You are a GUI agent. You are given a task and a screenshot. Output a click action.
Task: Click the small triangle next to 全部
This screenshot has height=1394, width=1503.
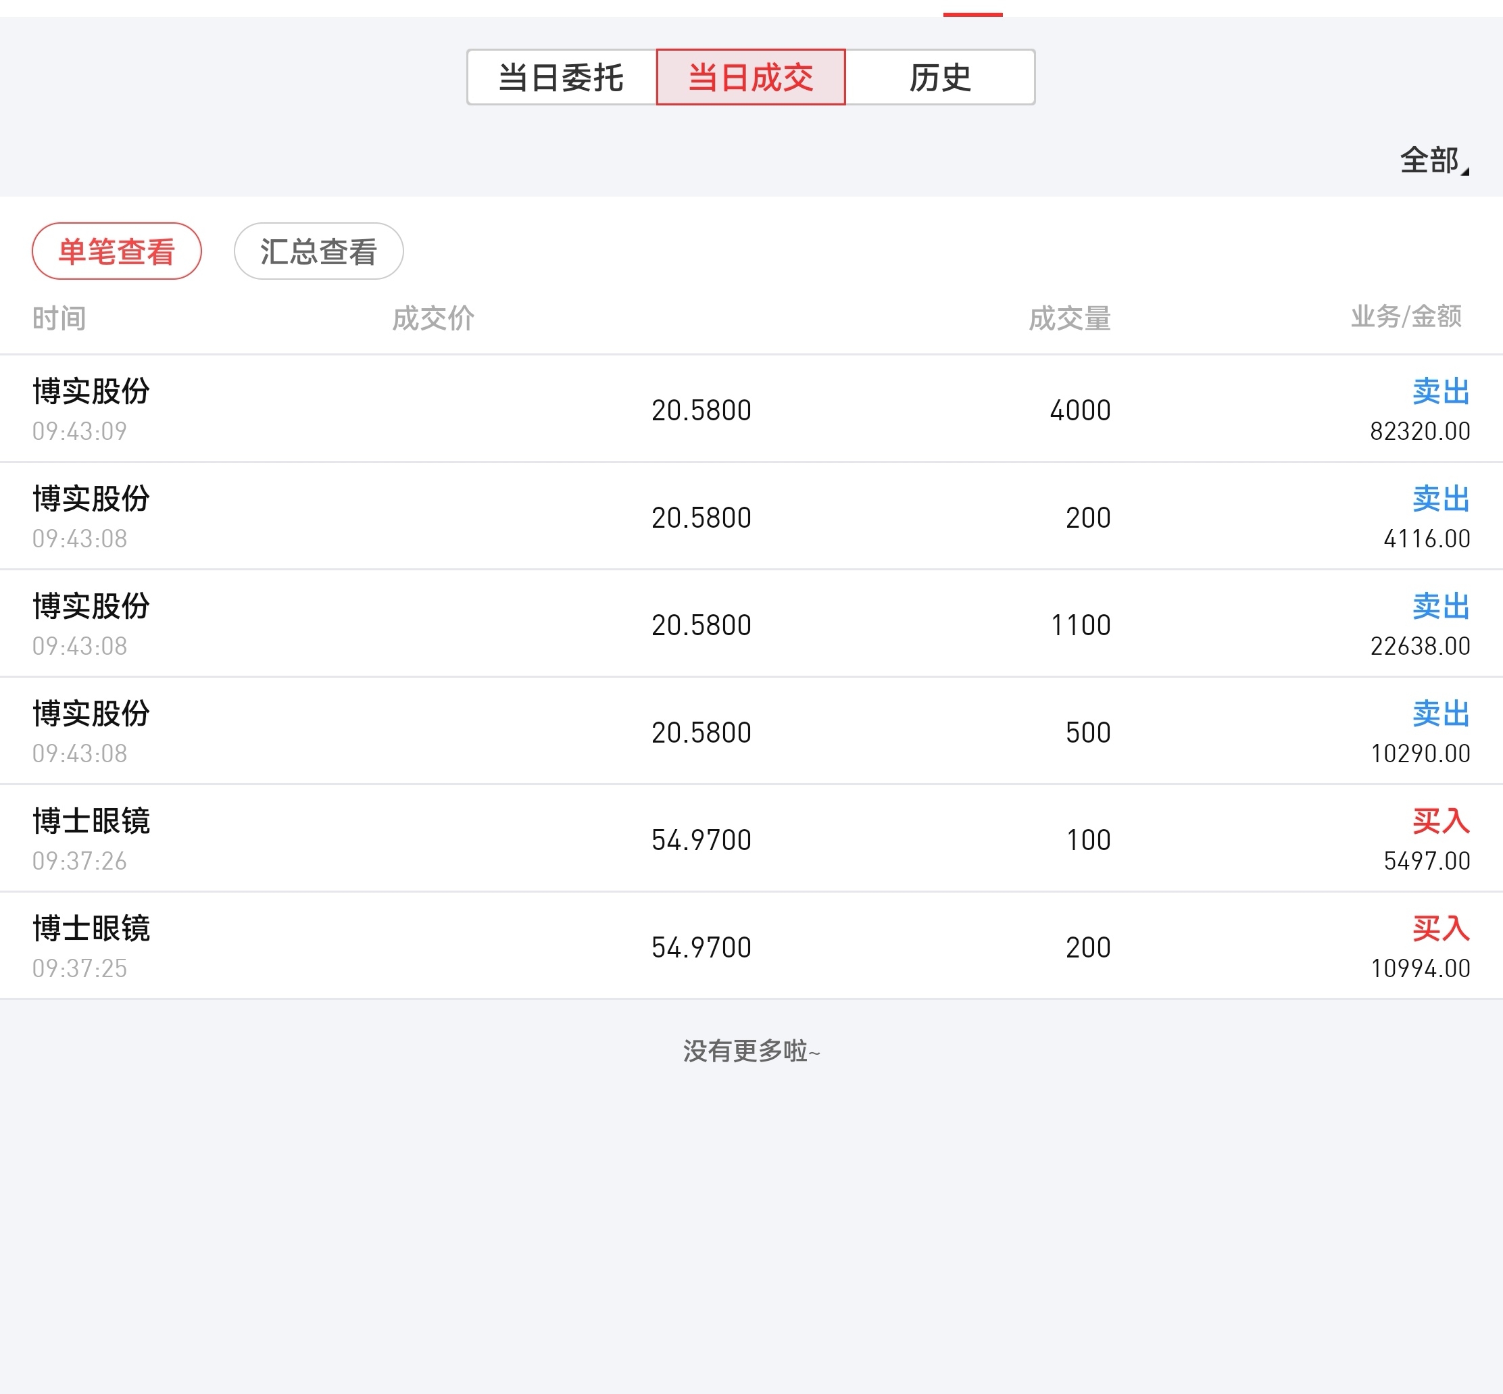click(x=1465, y=171)
